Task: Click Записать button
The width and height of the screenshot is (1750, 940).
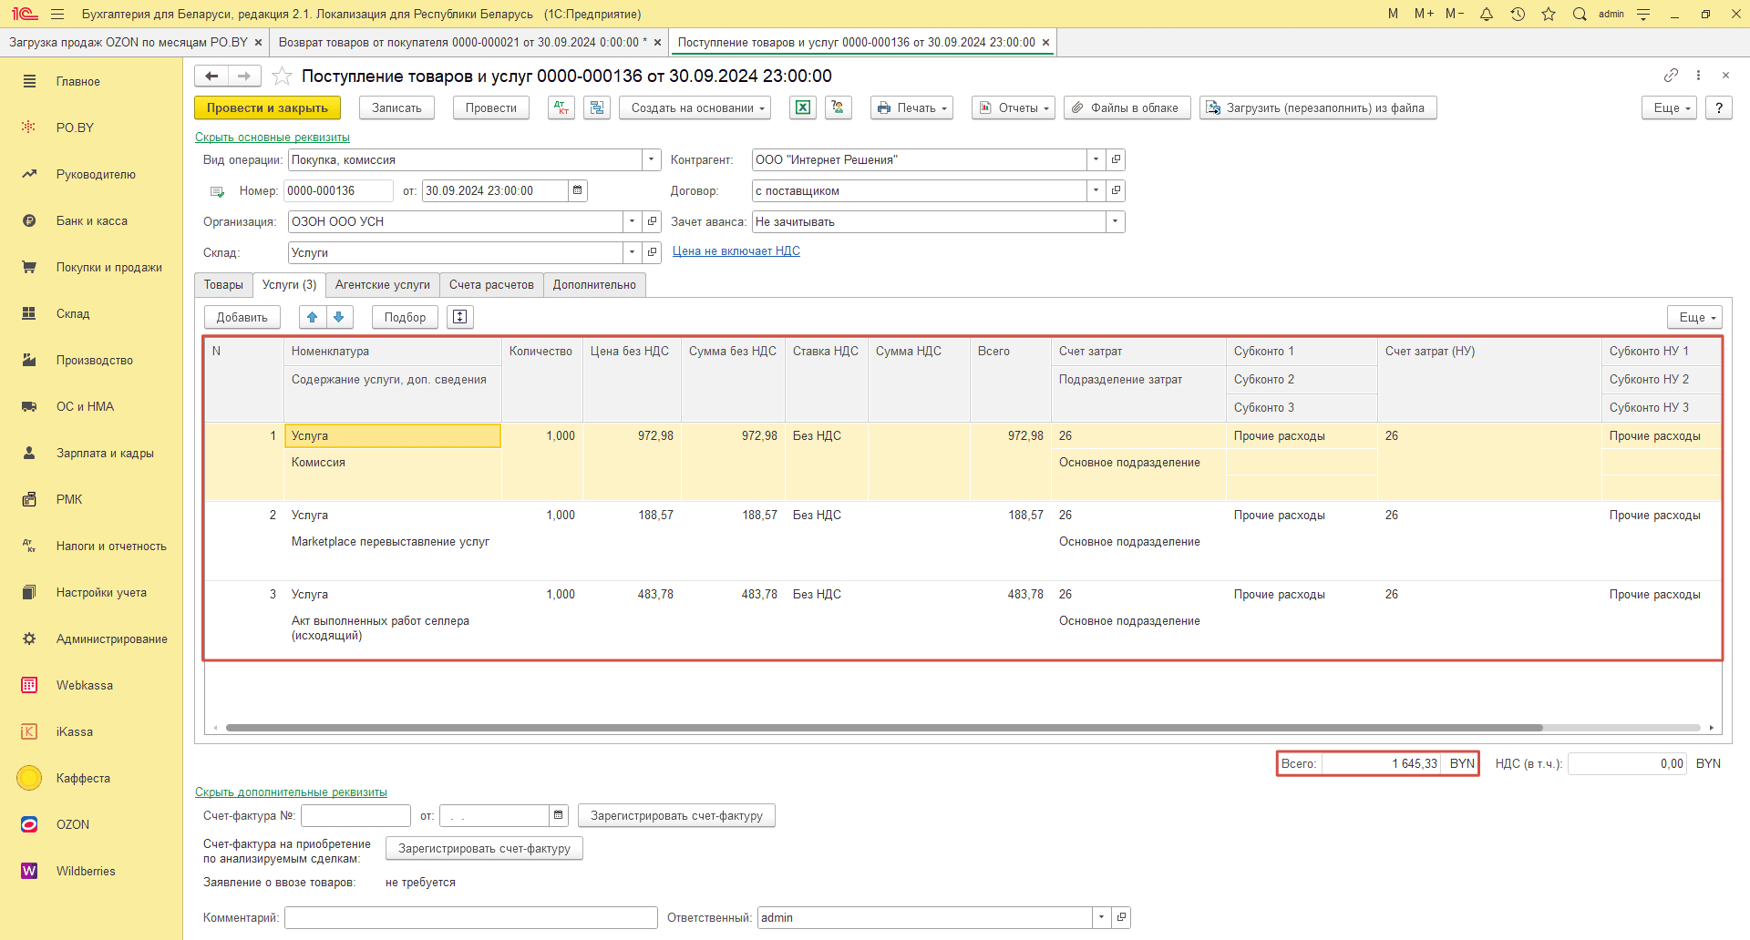Action: pos(396,107)
